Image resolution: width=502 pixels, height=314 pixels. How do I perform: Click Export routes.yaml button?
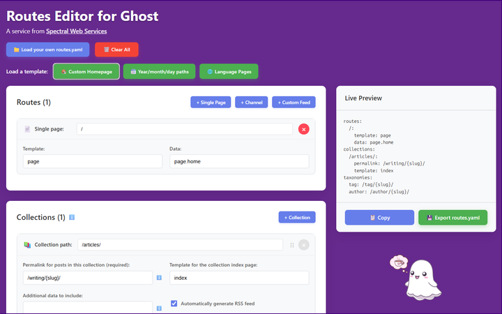(453, 218)
